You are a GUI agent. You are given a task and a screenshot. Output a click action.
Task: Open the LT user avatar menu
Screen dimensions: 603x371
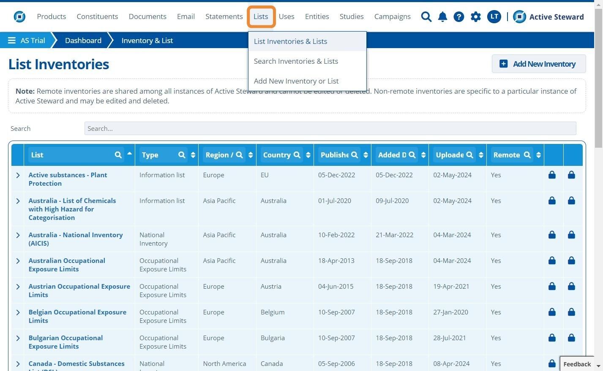tap(494, 17)
